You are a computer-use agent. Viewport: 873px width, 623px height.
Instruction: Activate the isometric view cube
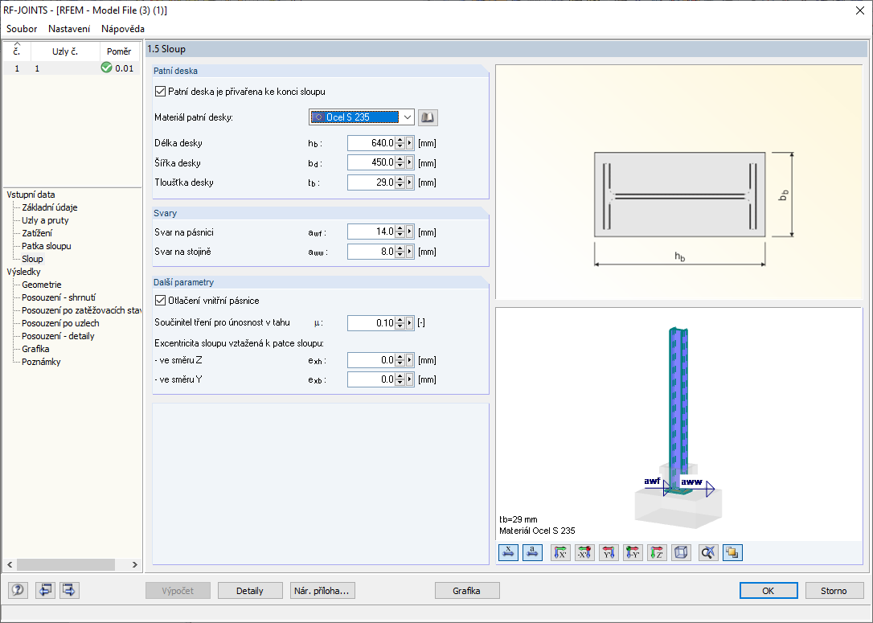tap(681, 552)
